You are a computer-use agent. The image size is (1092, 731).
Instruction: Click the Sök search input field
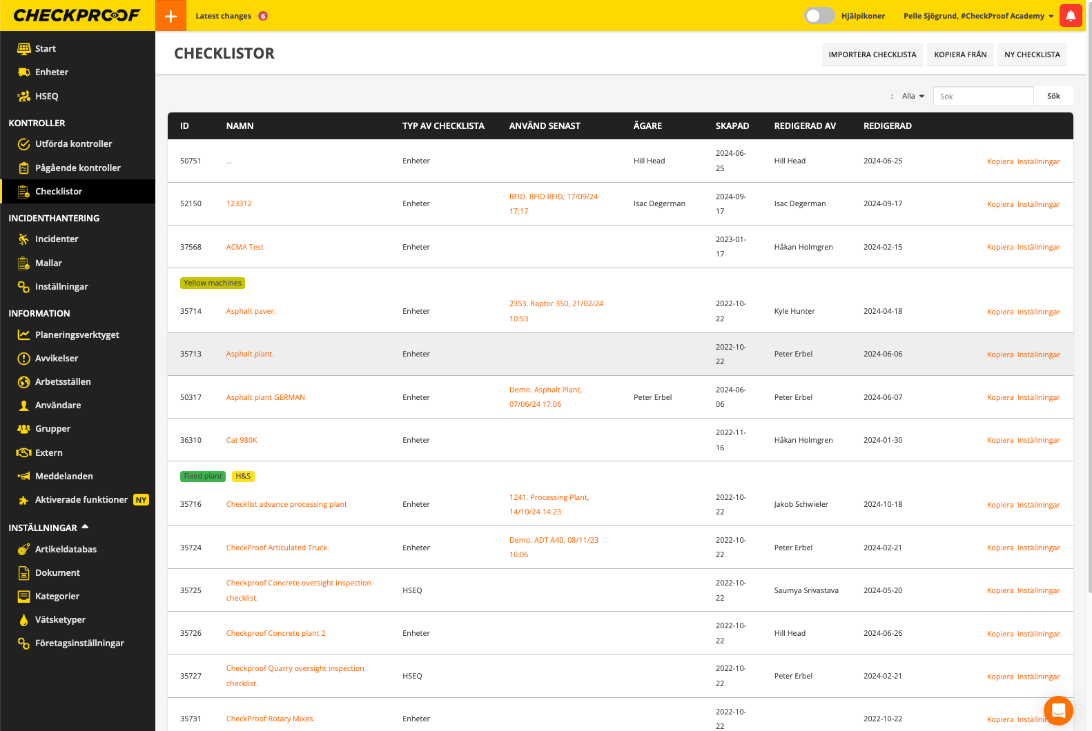coord(983,97)
